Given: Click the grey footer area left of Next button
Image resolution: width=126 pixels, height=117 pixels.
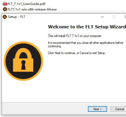Looking at the screenshot, I should [x=45, y=109].
